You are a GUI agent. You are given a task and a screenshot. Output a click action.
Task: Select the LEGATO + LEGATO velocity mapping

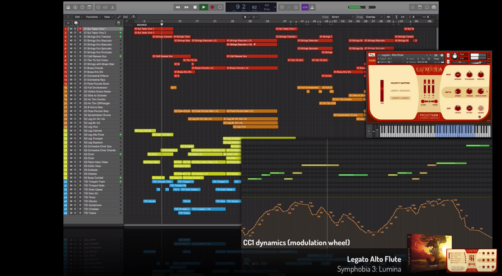[x=400, y=98]
